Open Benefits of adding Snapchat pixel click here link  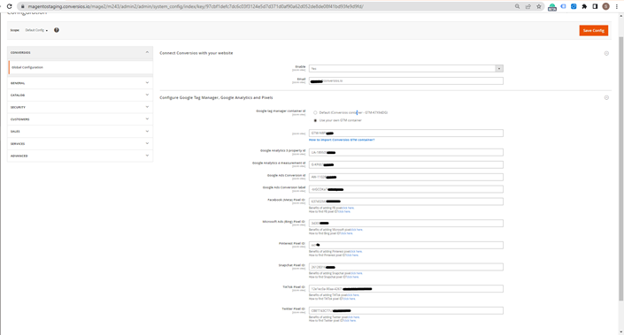[357, 273]
